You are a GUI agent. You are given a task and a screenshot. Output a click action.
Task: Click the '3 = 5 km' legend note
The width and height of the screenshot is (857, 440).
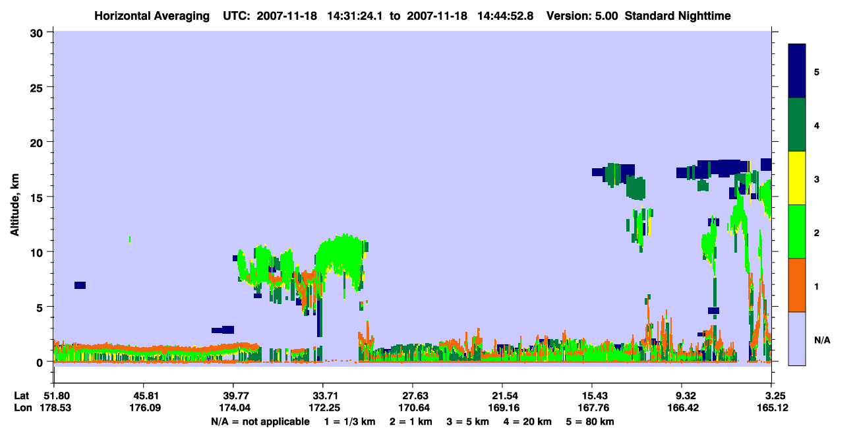(468, 422)
